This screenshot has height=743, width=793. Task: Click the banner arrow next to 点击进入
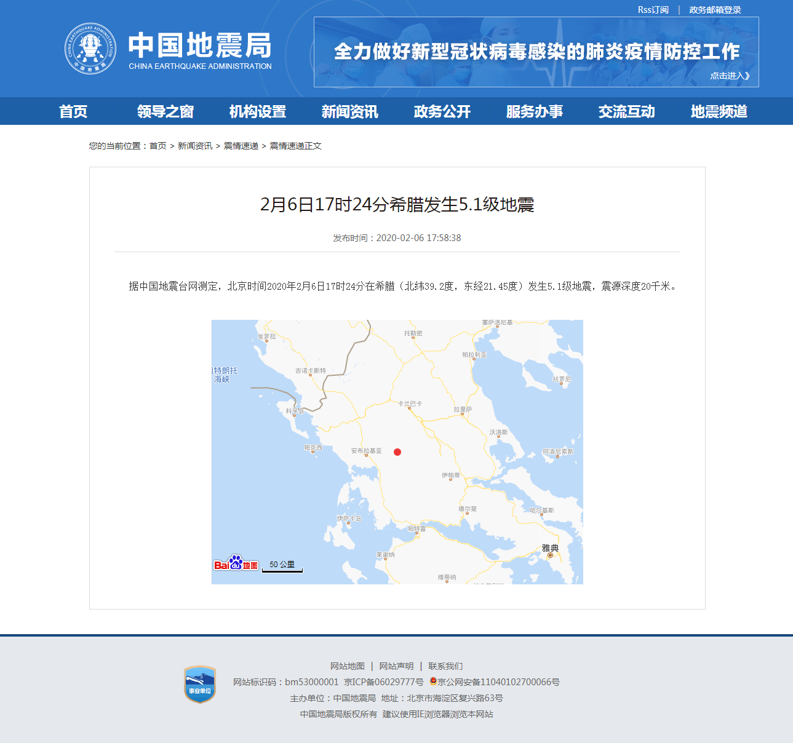pyautogui.click(x=747, y=75)
